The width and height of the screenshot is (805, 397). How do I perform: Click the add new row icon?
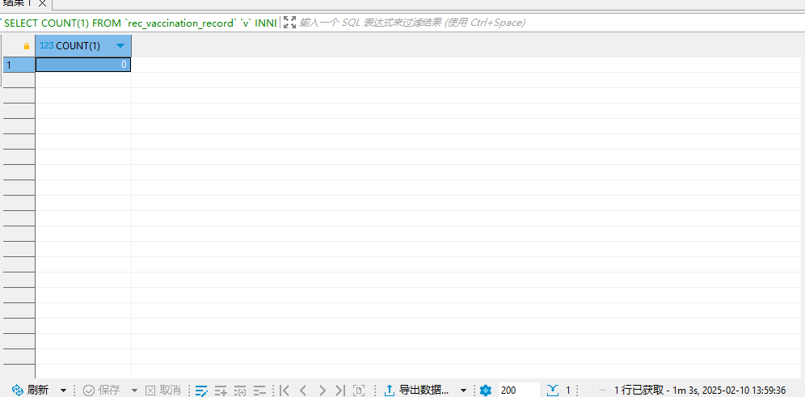(x=221, y=391)
